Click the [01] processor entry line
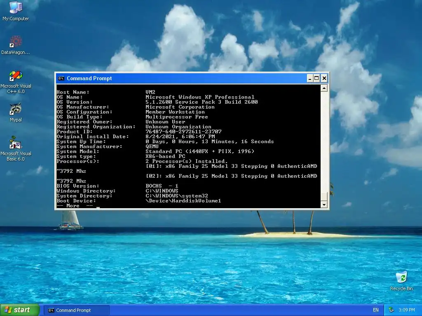The image size is (422, 316). tap(232, 166)
